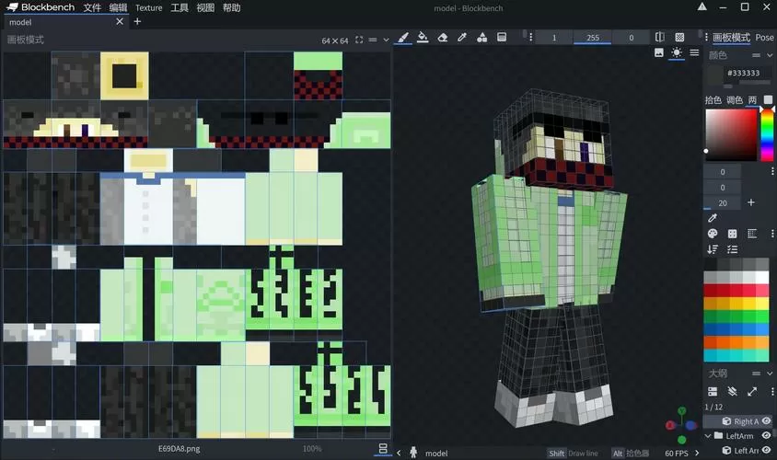The width and height of the screenshot is (777, 460).
Task: Click the palette icon in color panel
Action: [713, 234]
